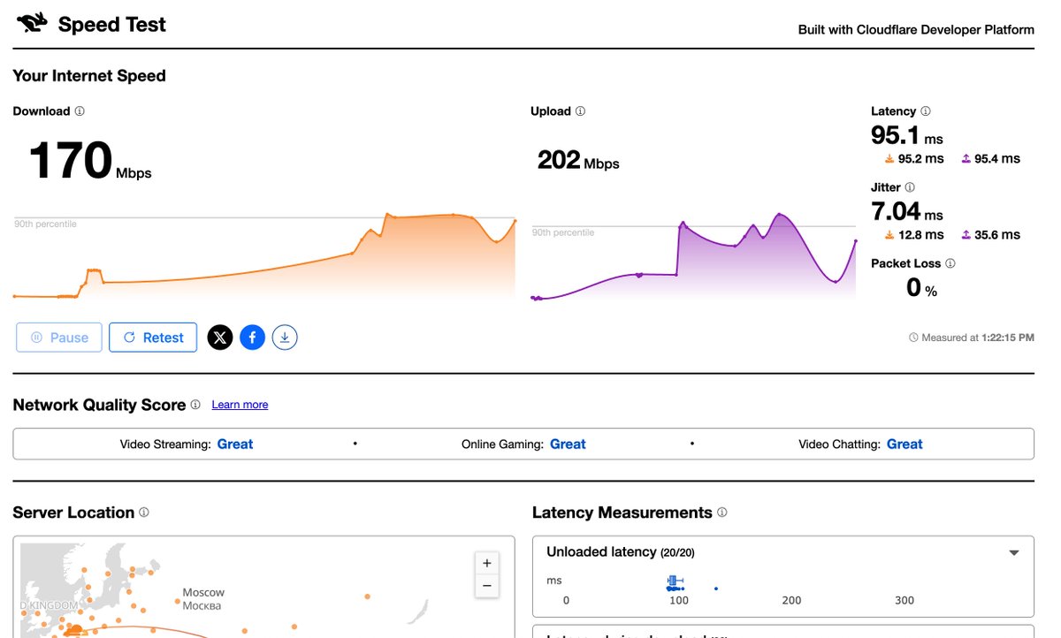Click the Retest button
Image resolution: width=1061 pixels, height=638 pixels.
point(153,338)
